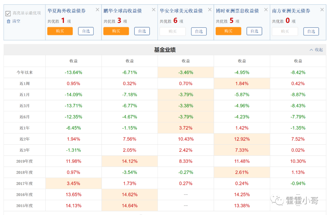Screen dimensions: 329x215
Task: Add 鹏华全球高收益债 to 自选
Action: point(142,31)
